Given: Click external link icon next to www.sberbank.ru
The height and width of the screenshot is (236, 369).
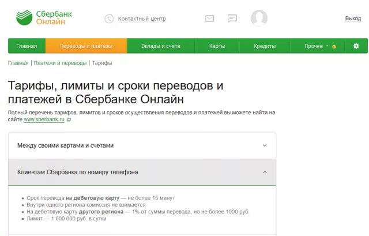Looking at the screenshot, I should 69,120.
